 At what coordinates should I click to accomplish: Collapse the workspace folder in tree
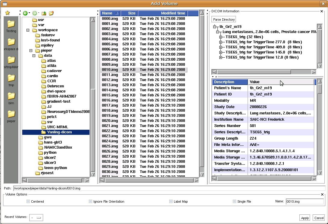click(28, 30)
